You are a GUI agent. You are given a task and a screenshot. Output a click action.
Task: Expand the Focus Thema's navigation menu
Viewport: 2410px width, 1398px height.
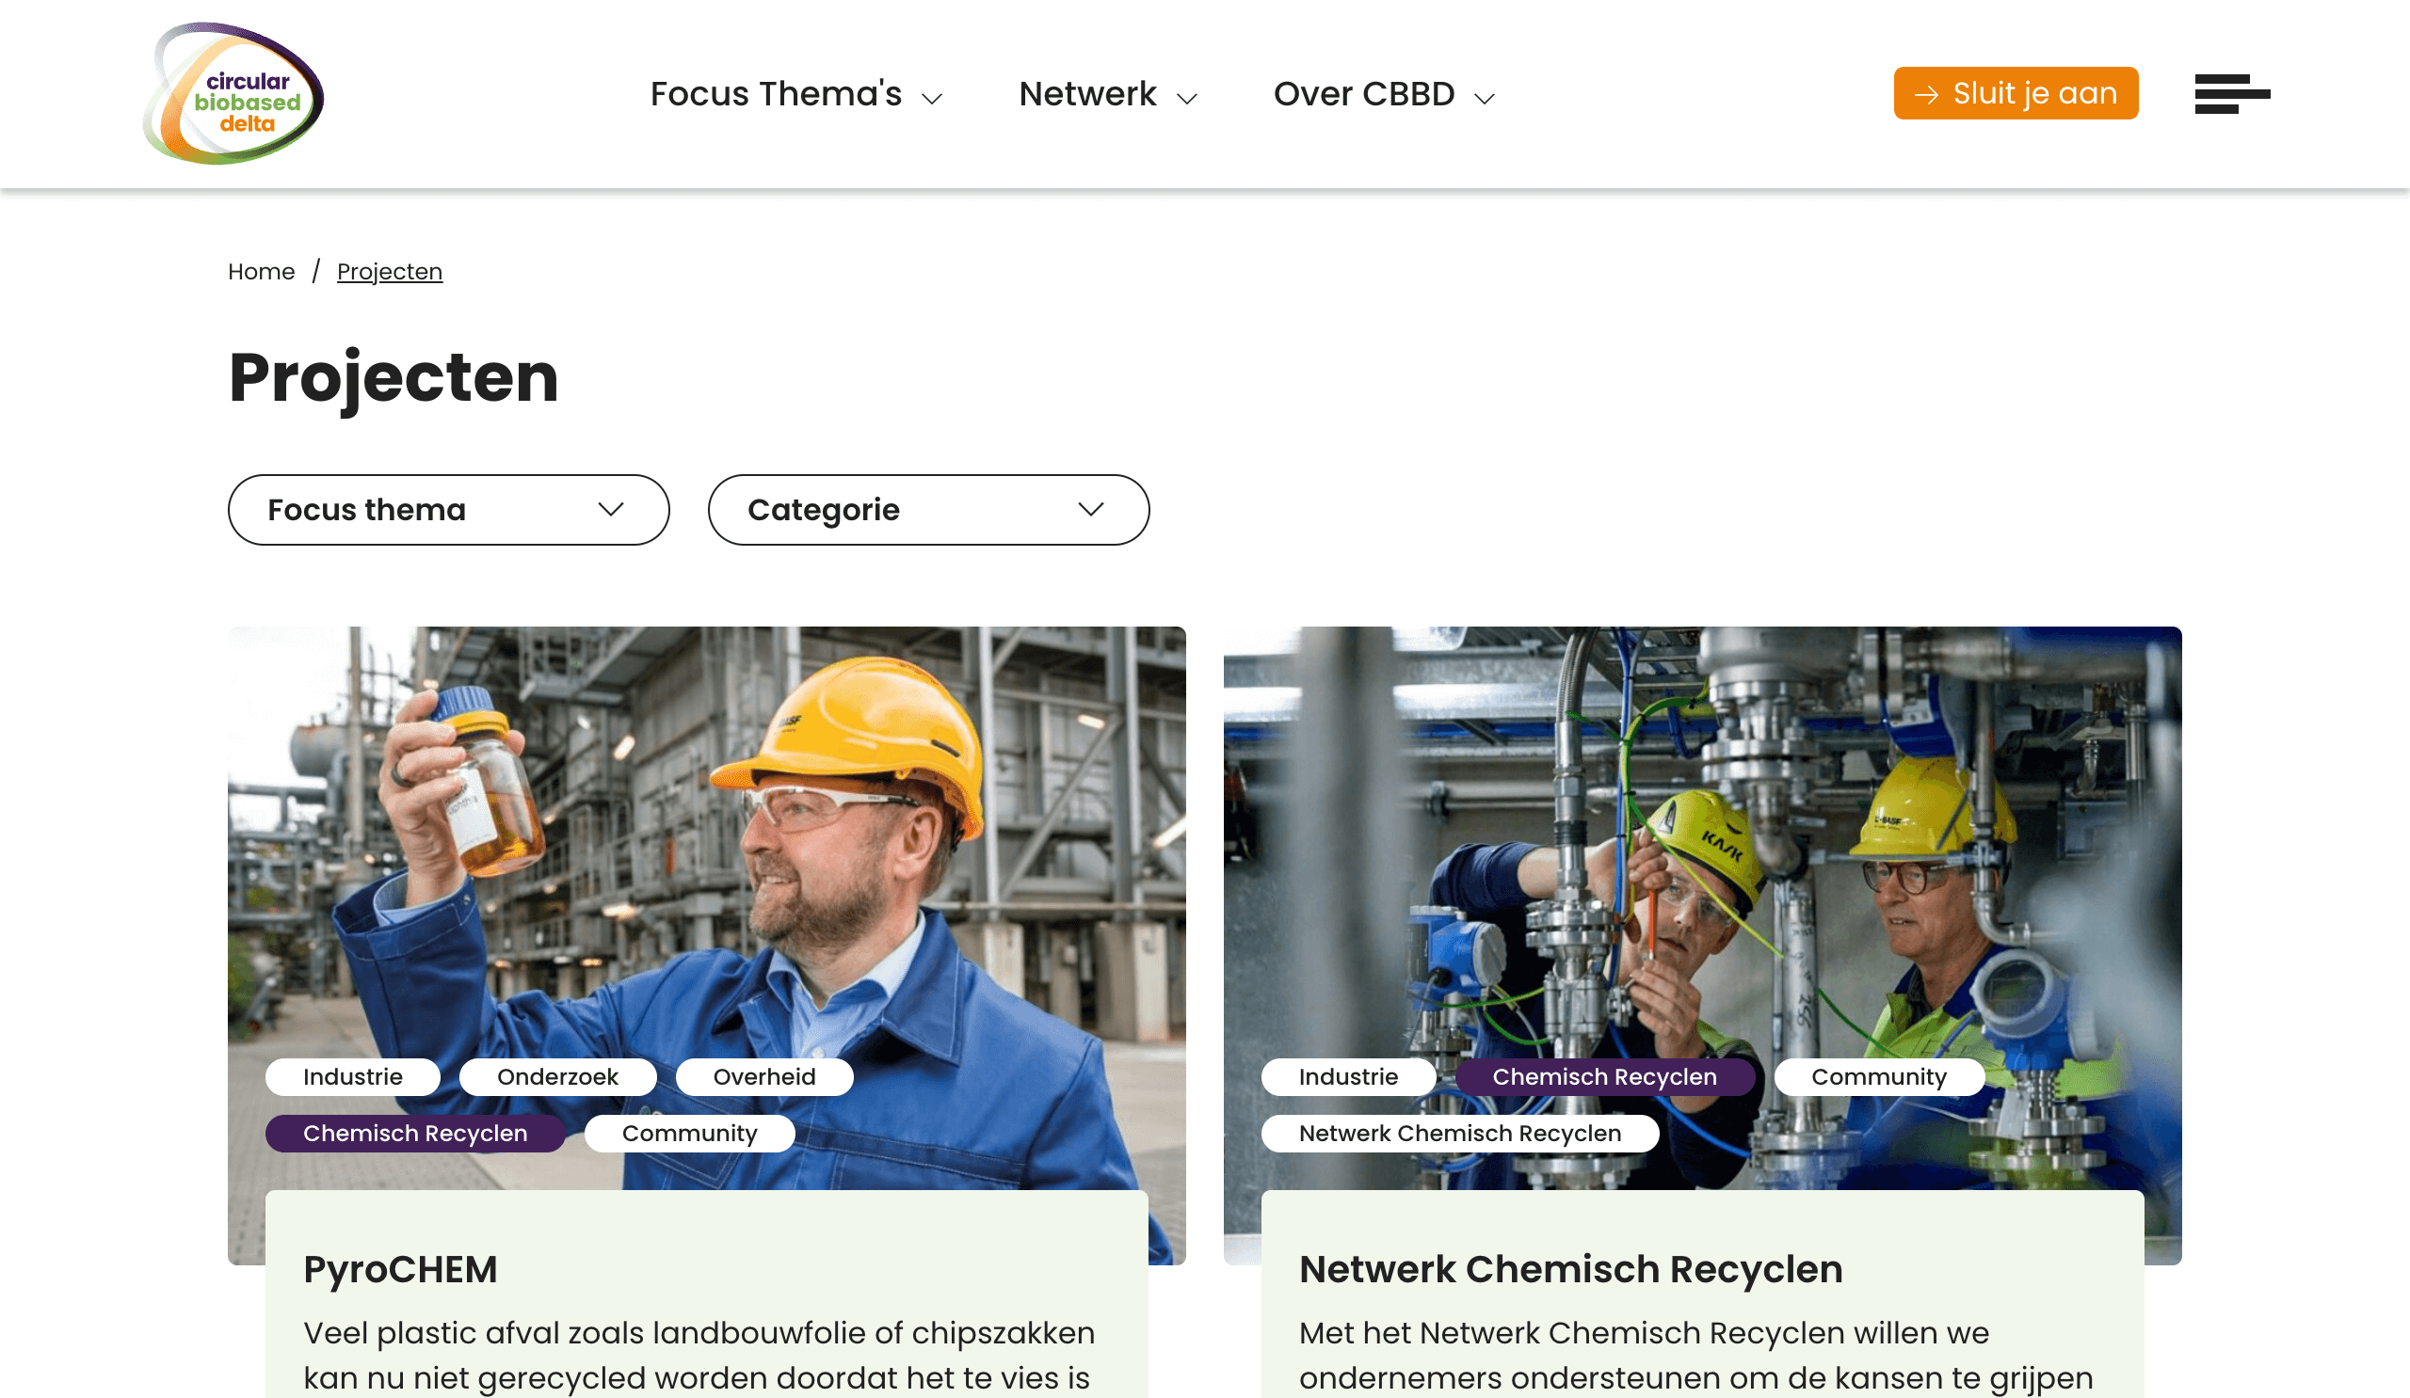click(795, 94)
